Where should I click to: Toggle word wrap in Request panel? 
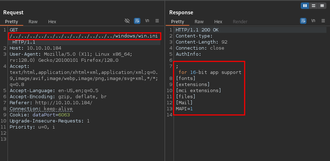pos(137,21)
